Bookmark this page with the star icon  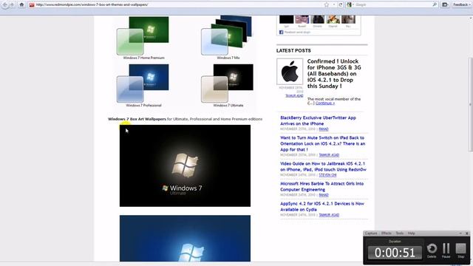(327, 4)
